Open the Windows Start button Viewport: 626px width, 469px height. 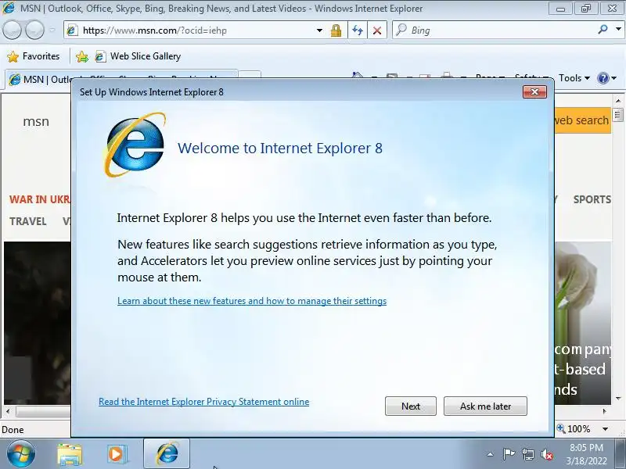[x=21, y=454]
